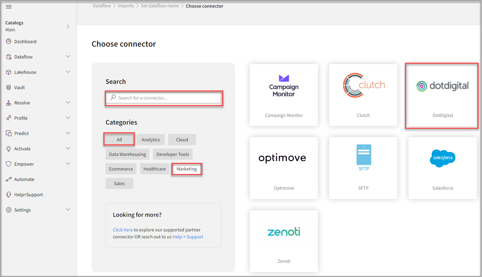
Task: Click the Salesforce cloud logo
Action: [x=443, y=158]
